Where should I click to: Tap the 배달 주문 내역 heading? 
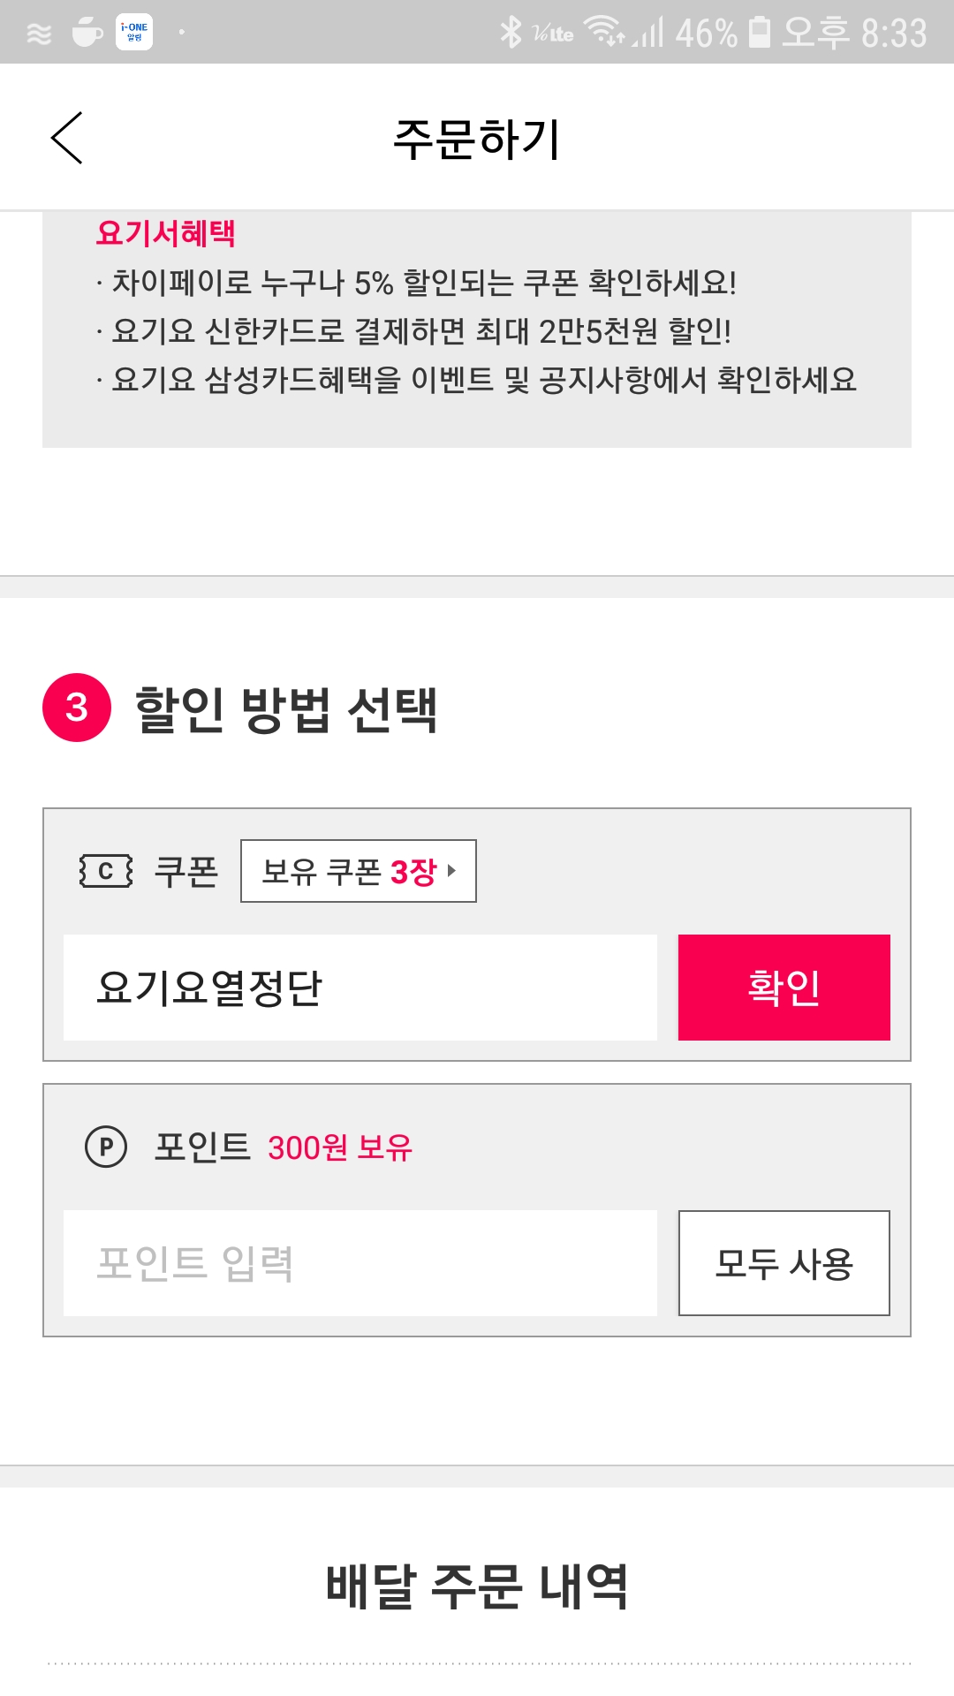pyautogui.click(x=477, y=1586)
